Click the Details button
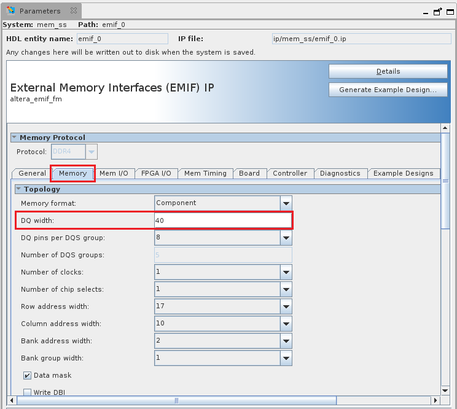Screen dimensions: 457x409 (x=388, y=72)
